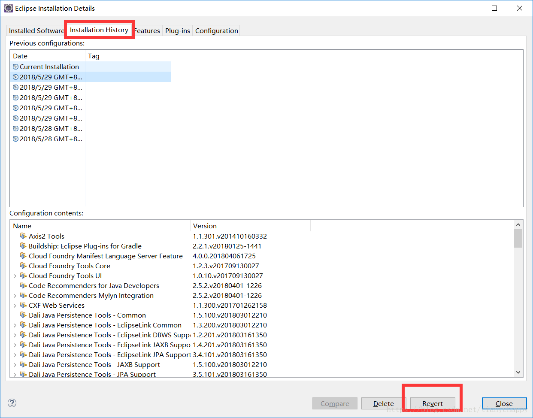Click the scroll up arrow in Configuration contents

(518, 224)
